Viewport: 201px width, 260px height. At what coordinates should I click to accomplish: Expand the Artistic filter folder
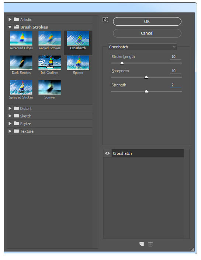tap(10, 19)
